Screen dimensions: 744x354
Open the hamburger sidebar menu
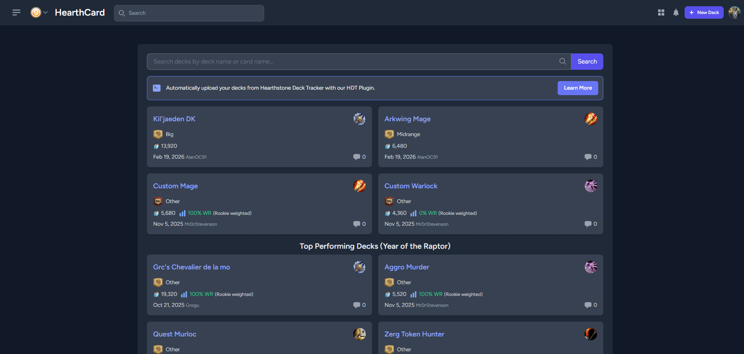tap(16, 13)
